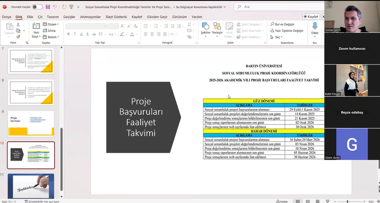Toggle bold formatting with K button
This screenshot has height=203, width=380.
pyautogui.click(x=69, y=34)
